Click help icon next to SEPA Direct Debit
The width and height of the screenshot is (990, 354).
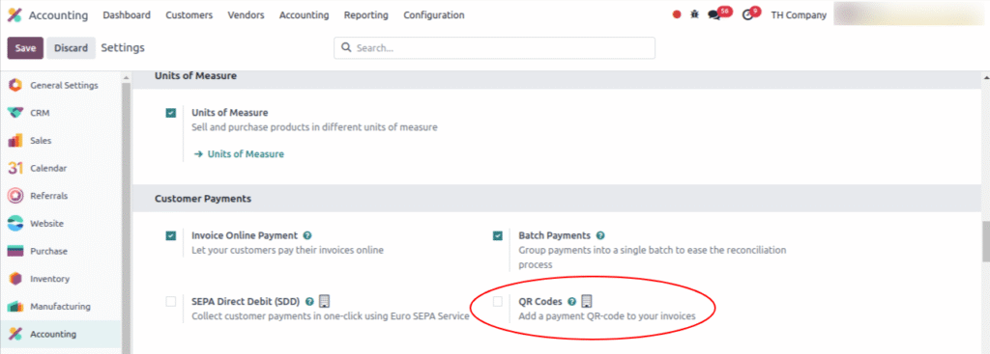(x=309, y=302)
